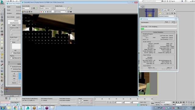Click the Remove button in distributed hosts
Screen dimensions: 195x110
pyautogui.click(x=14, y=83)
